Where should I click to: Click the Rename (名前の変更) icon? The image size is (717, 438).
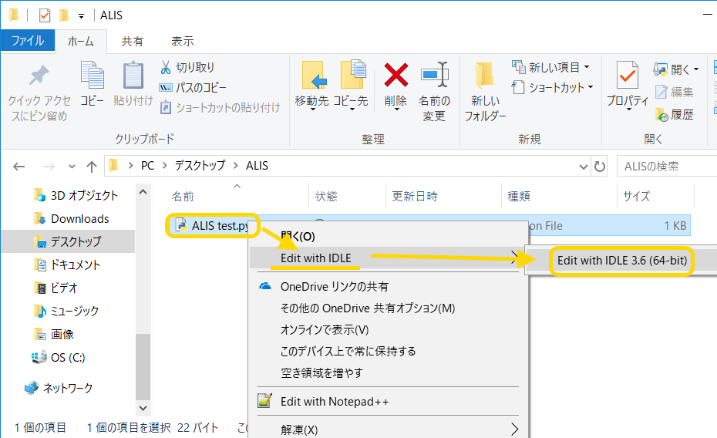(434, 76)
